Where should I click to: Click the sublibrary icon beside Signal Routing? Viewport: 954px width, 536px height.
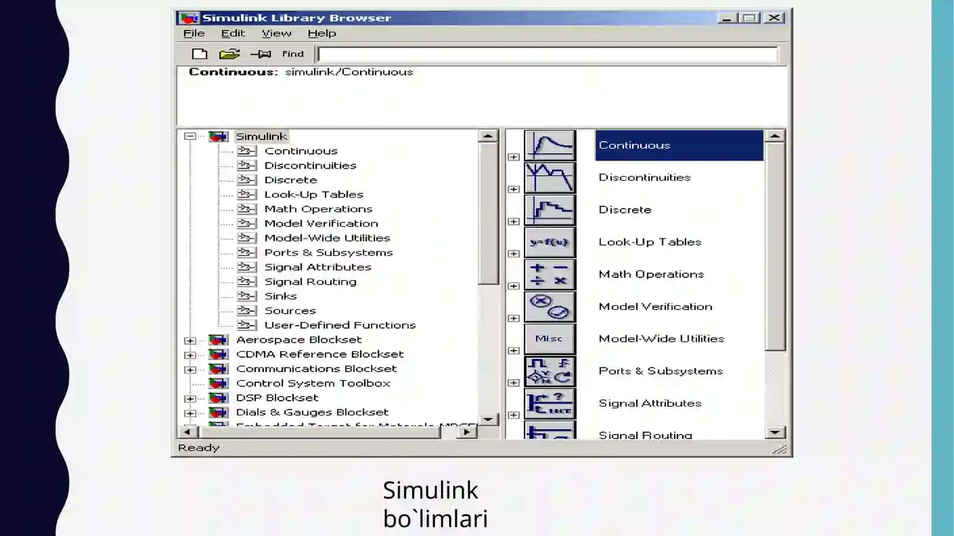[x=247, y=281]
